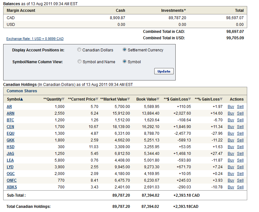Open the LYD symbol details
Viewport: 259px width, 212px height.
[x=10, y=167]
